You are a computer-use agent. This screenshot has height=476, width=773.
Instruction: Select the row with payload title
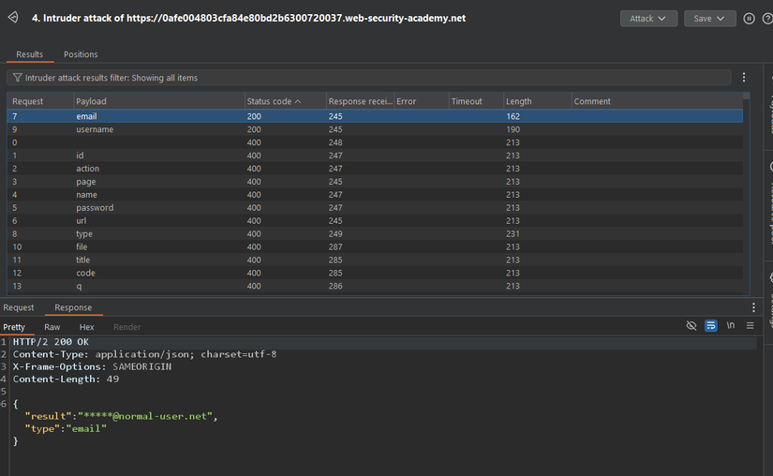(375, 260)
